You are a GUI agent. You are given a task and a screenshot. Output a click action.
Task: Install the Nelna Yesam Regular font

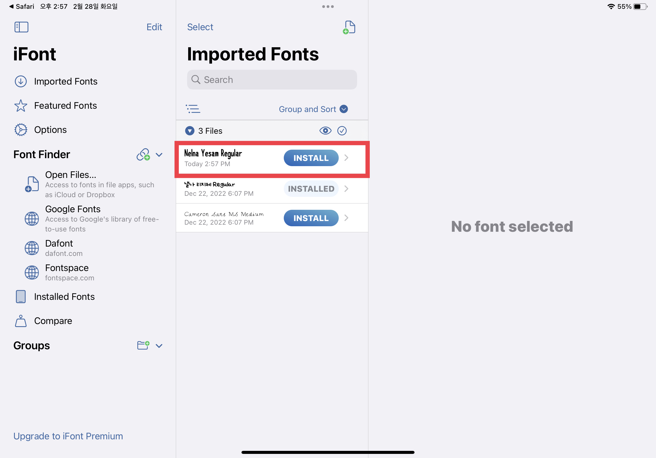(311, 158)
